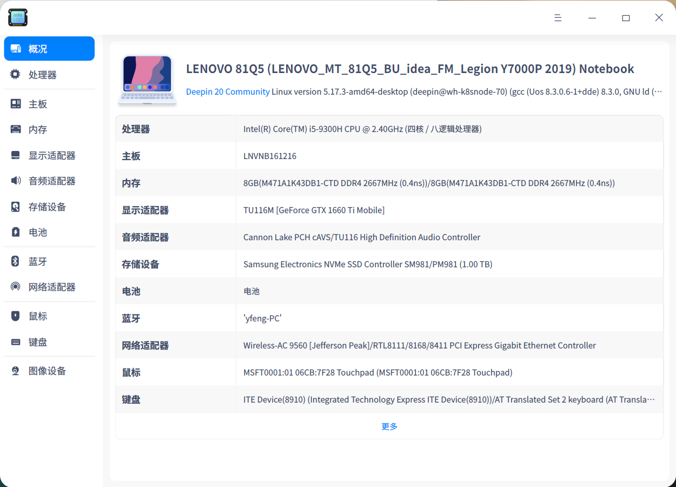Click the 电池 value cell in table
The image size is (676, 487).
(251, 291)
